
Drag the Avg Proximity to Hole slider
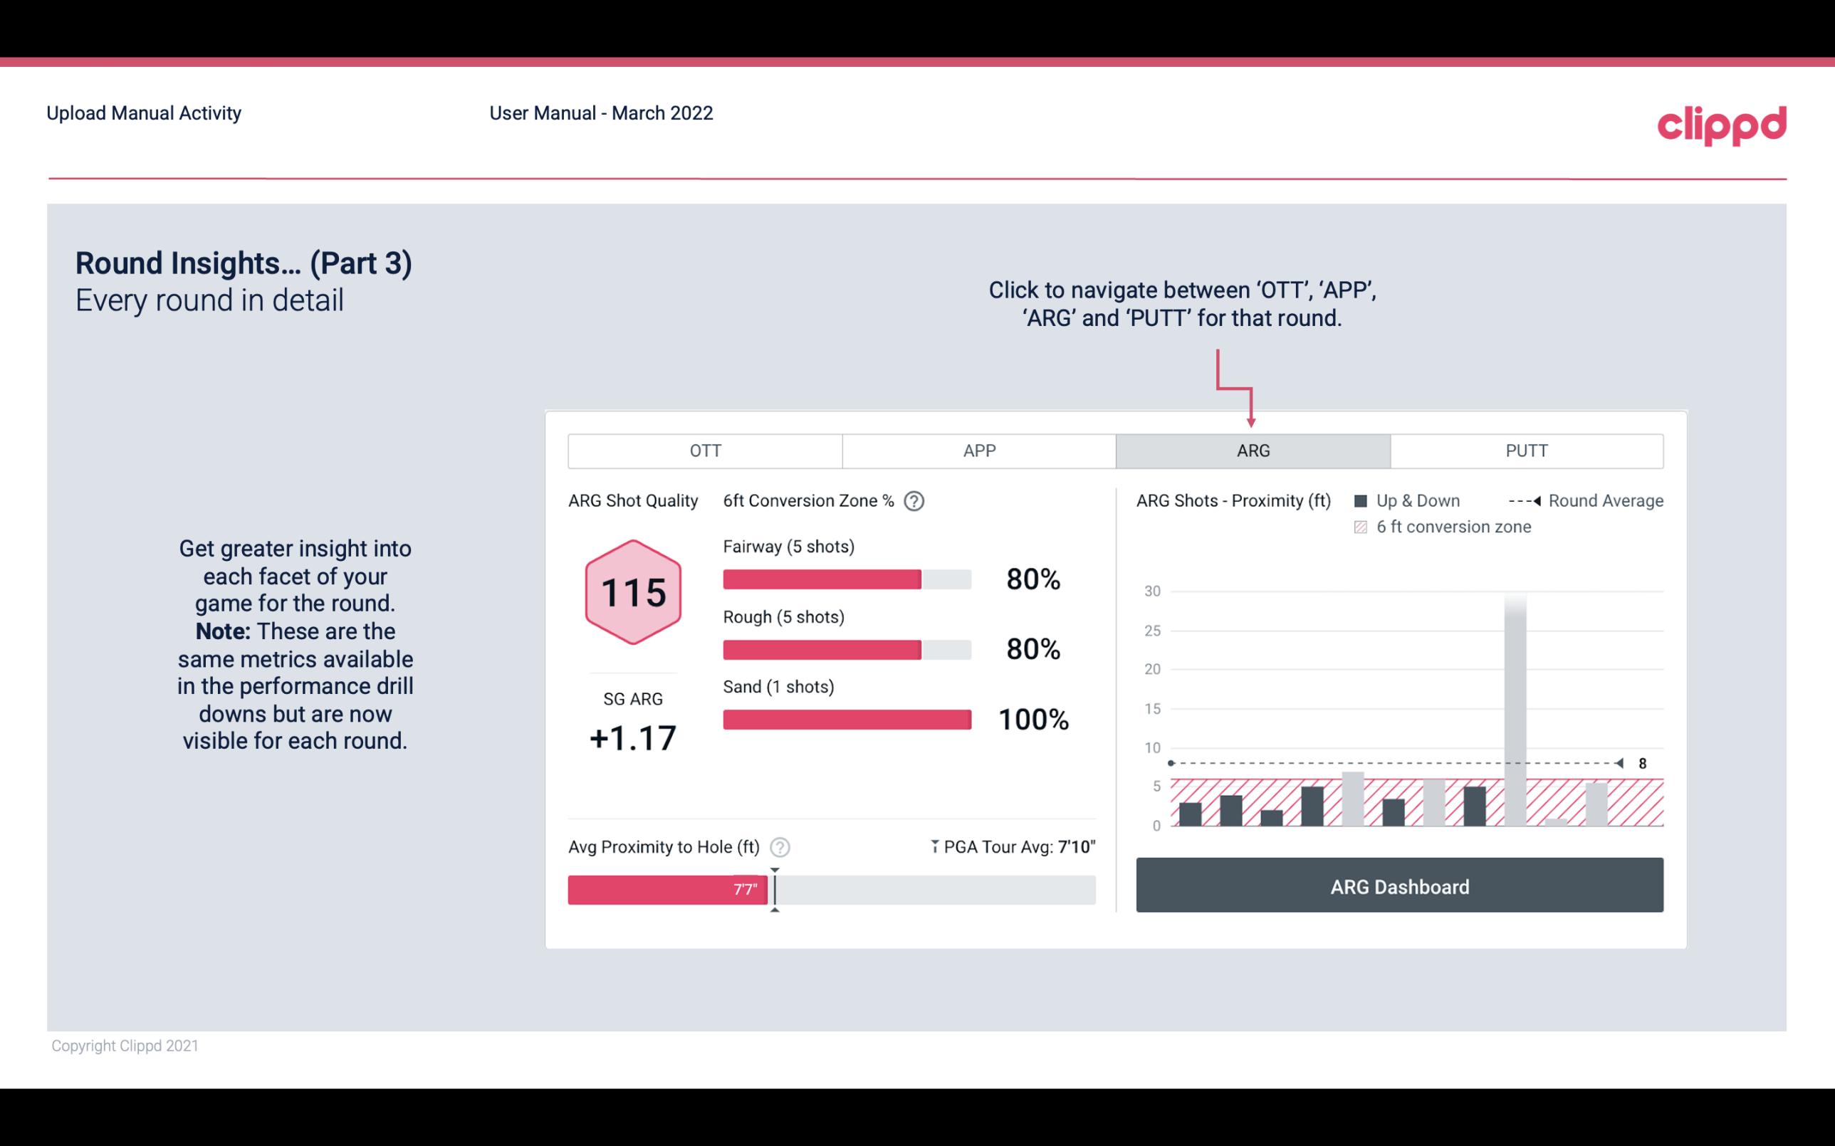771,886
